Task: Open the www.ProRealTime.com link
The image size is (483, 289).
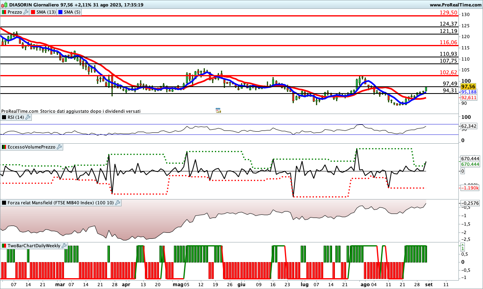Action: tap(455, 5)
